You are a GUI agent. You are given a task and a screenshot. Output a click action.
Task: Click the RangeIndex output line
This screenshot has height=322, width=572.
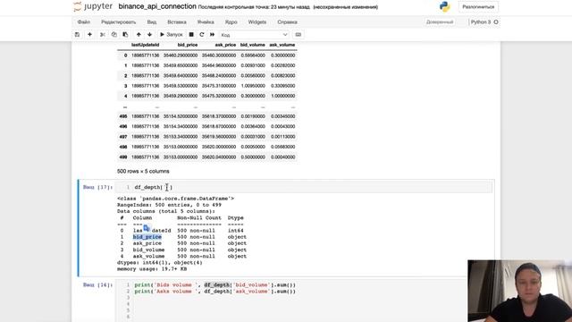click(169, 205)
